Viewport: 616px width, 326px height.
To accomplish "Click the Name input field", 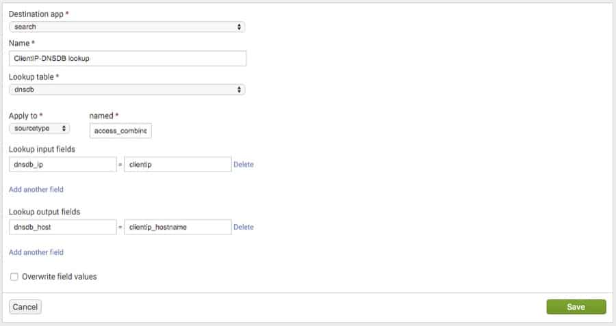I will coord(127,59).
